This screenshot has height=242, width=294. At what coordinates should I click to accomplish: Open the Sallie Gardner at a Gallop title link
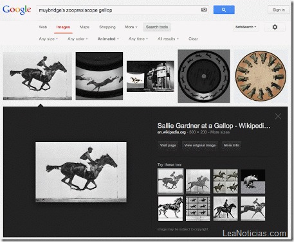214,126
